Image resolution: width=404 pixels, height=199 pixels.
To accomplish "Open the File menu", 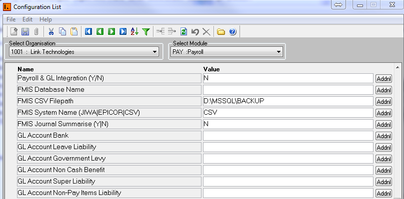I will pos(11,19).
